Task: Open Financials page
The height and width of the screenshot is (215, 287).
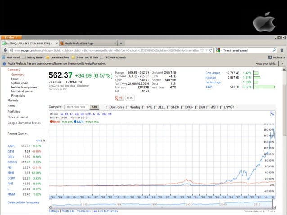Action: coord(18,96)
